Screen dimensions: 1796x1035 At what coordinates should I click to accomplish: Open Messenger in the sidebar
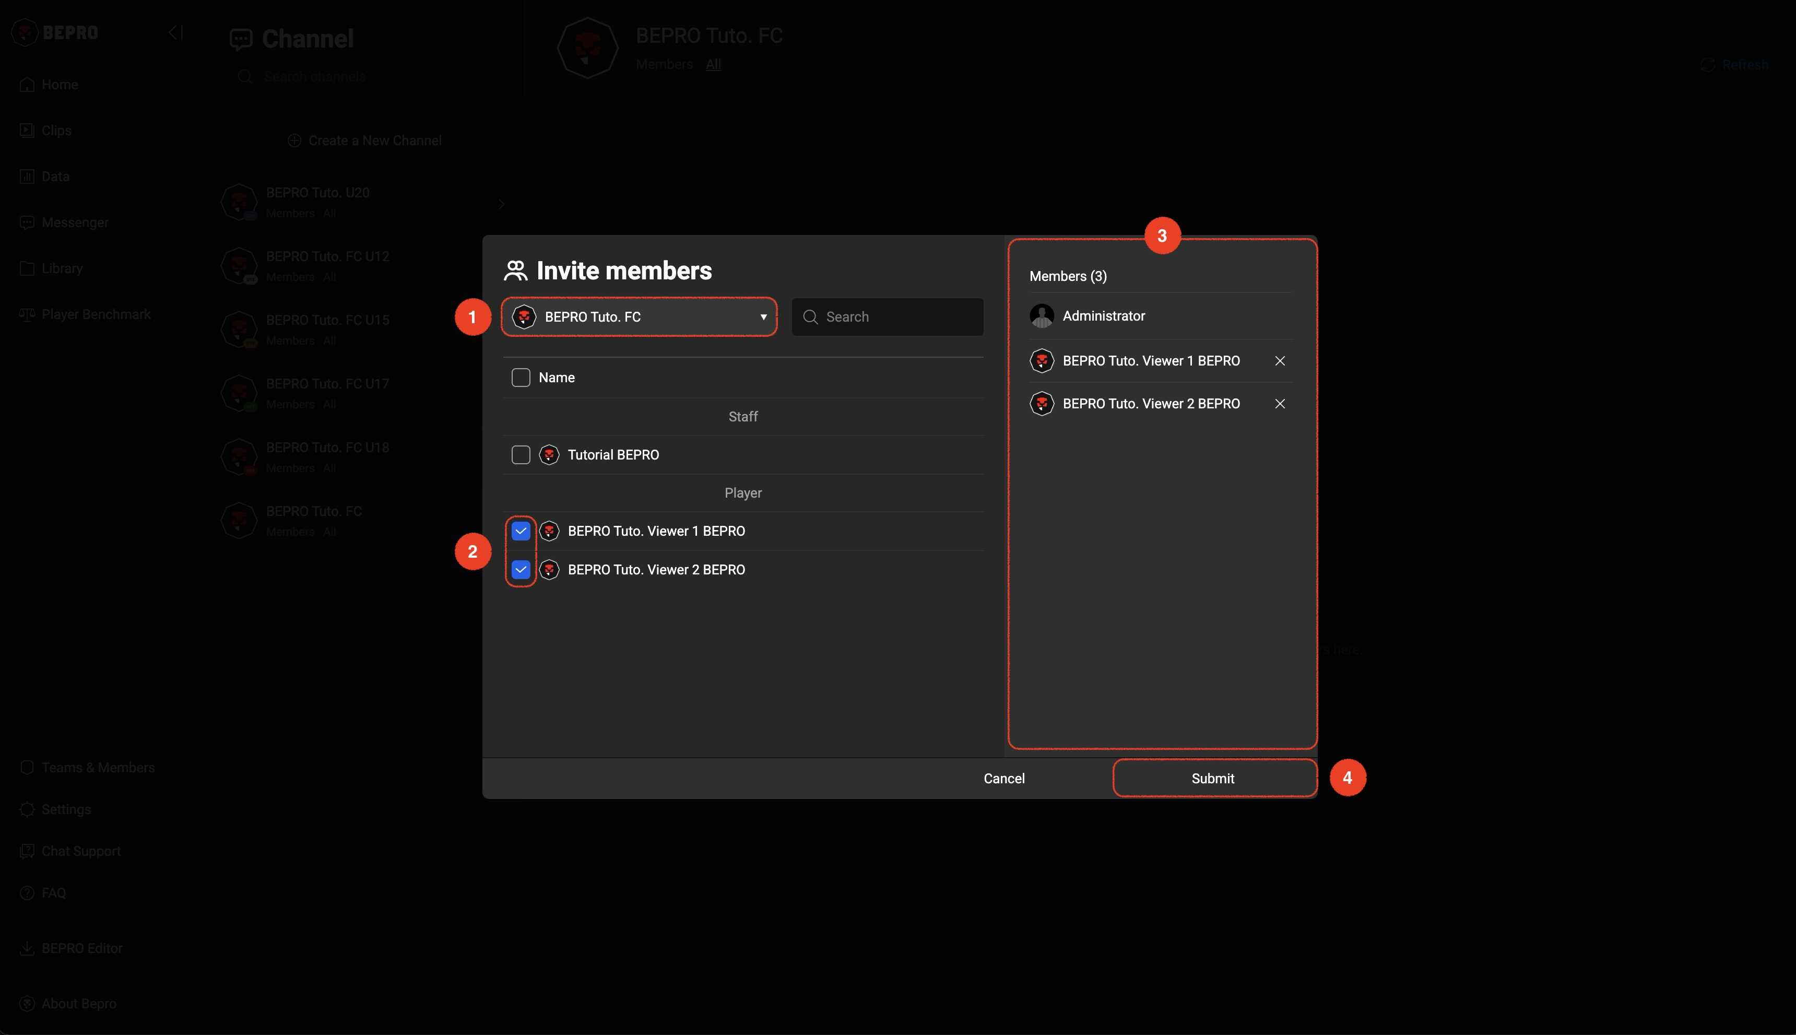pos(75,222)
